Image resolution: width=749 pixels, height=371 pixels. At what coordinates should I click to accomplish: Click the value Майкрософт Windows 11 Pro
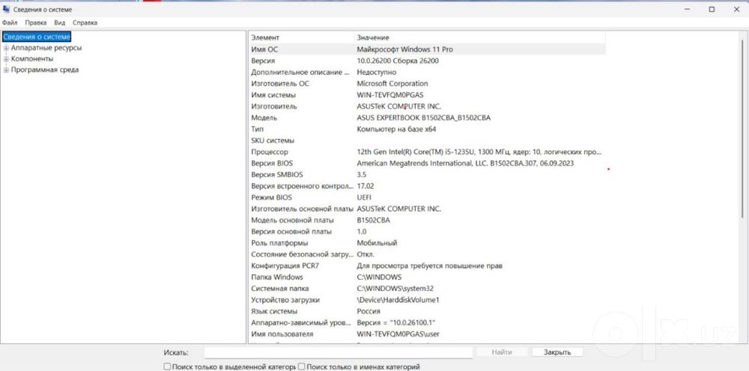pos(405,49)
